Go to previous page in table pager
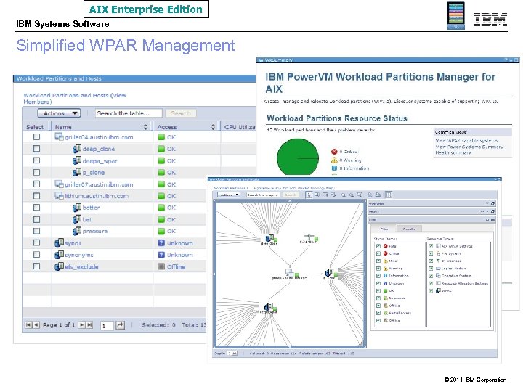 [36, 324]
